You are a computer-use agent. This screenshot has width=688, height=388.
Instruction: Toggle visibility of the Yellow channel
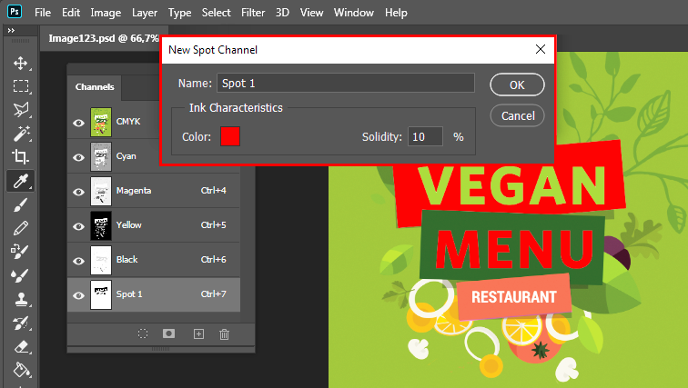click(78, 225)
